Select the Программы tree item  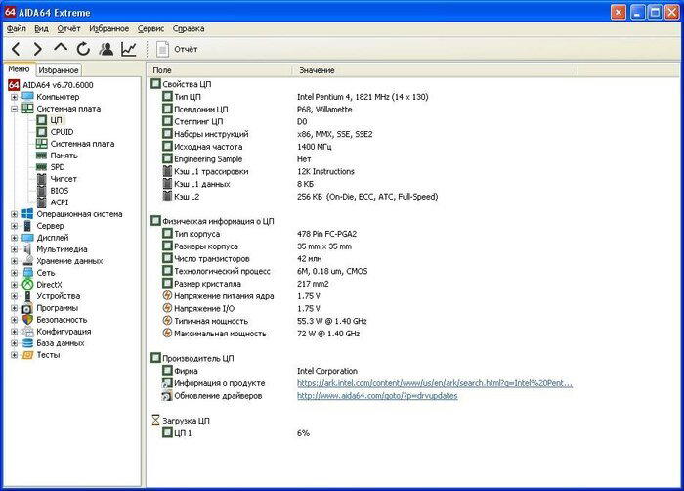point(57,308)
